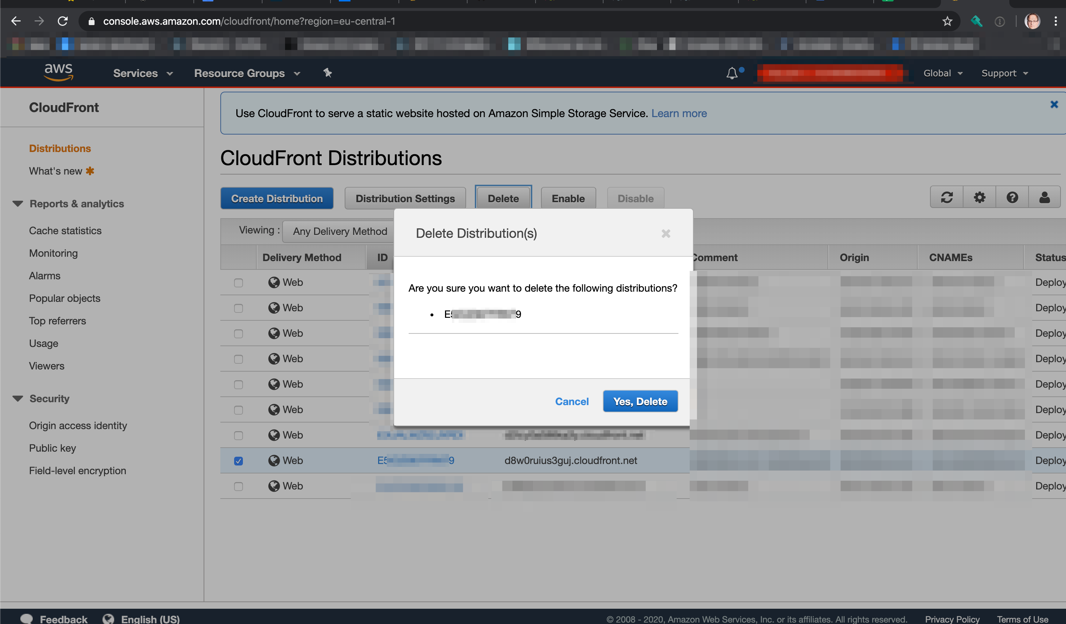
Task: Click the help question mark icon
Action: (x=1012, y=197)
